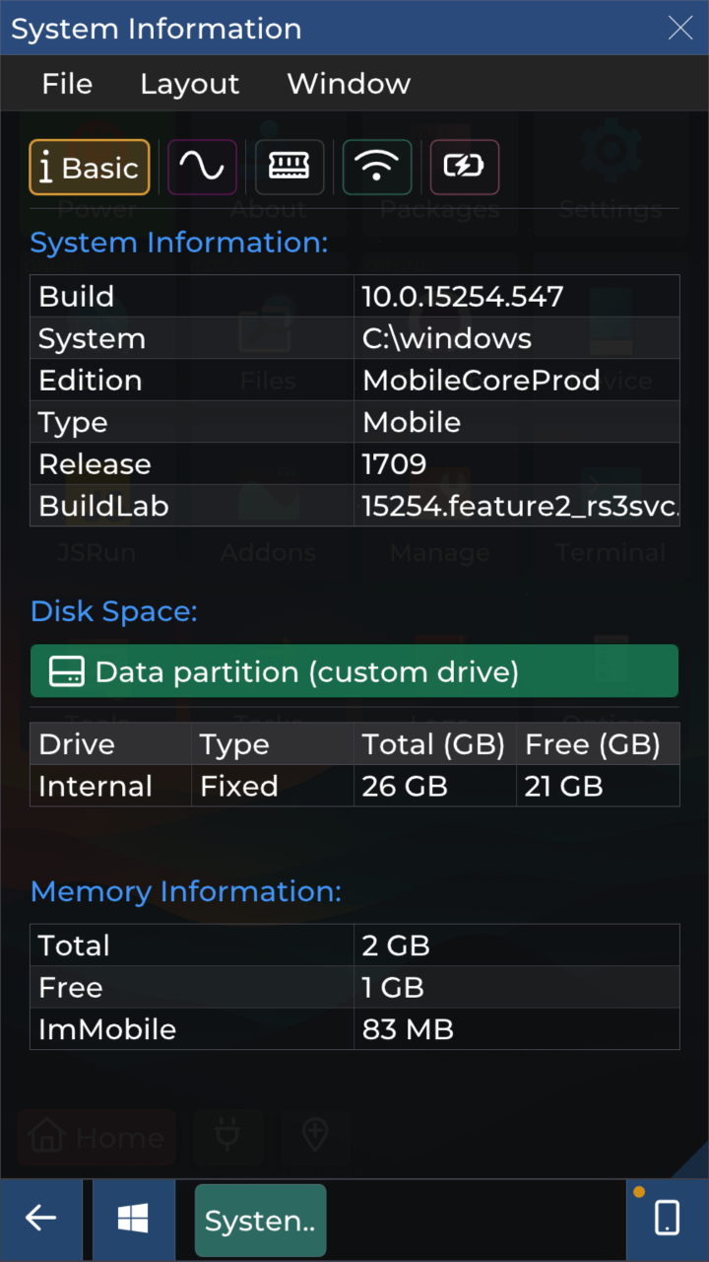709x1262 pixels.
Task: Open the battery charging tab icon
Action: pyautogui.click(x=465, y=167)
